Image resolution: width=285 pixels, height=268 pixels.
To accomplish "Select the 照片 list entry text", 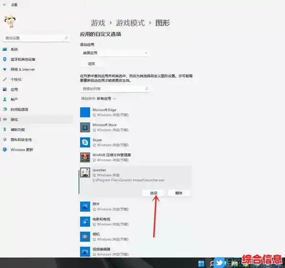I will coord(96,204).
